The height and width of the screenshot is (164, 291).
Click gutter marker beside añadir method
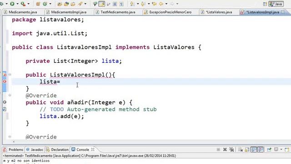coord(5,102)
